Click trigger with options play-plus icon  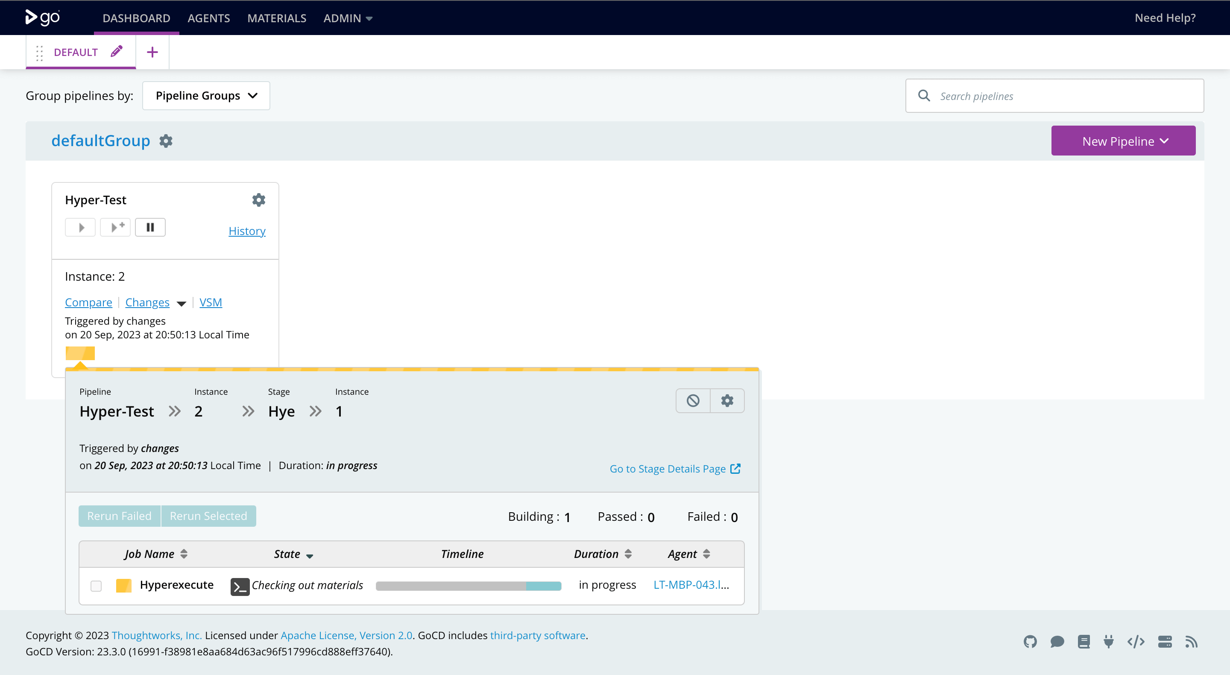(116, 227)
